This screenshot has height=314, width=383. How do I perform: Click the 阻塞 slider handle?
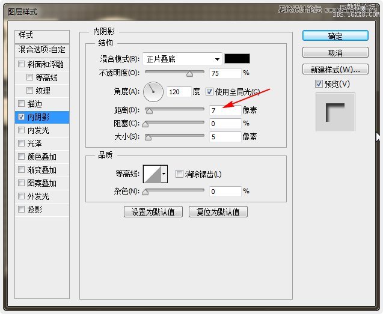(x=146, y=124)
